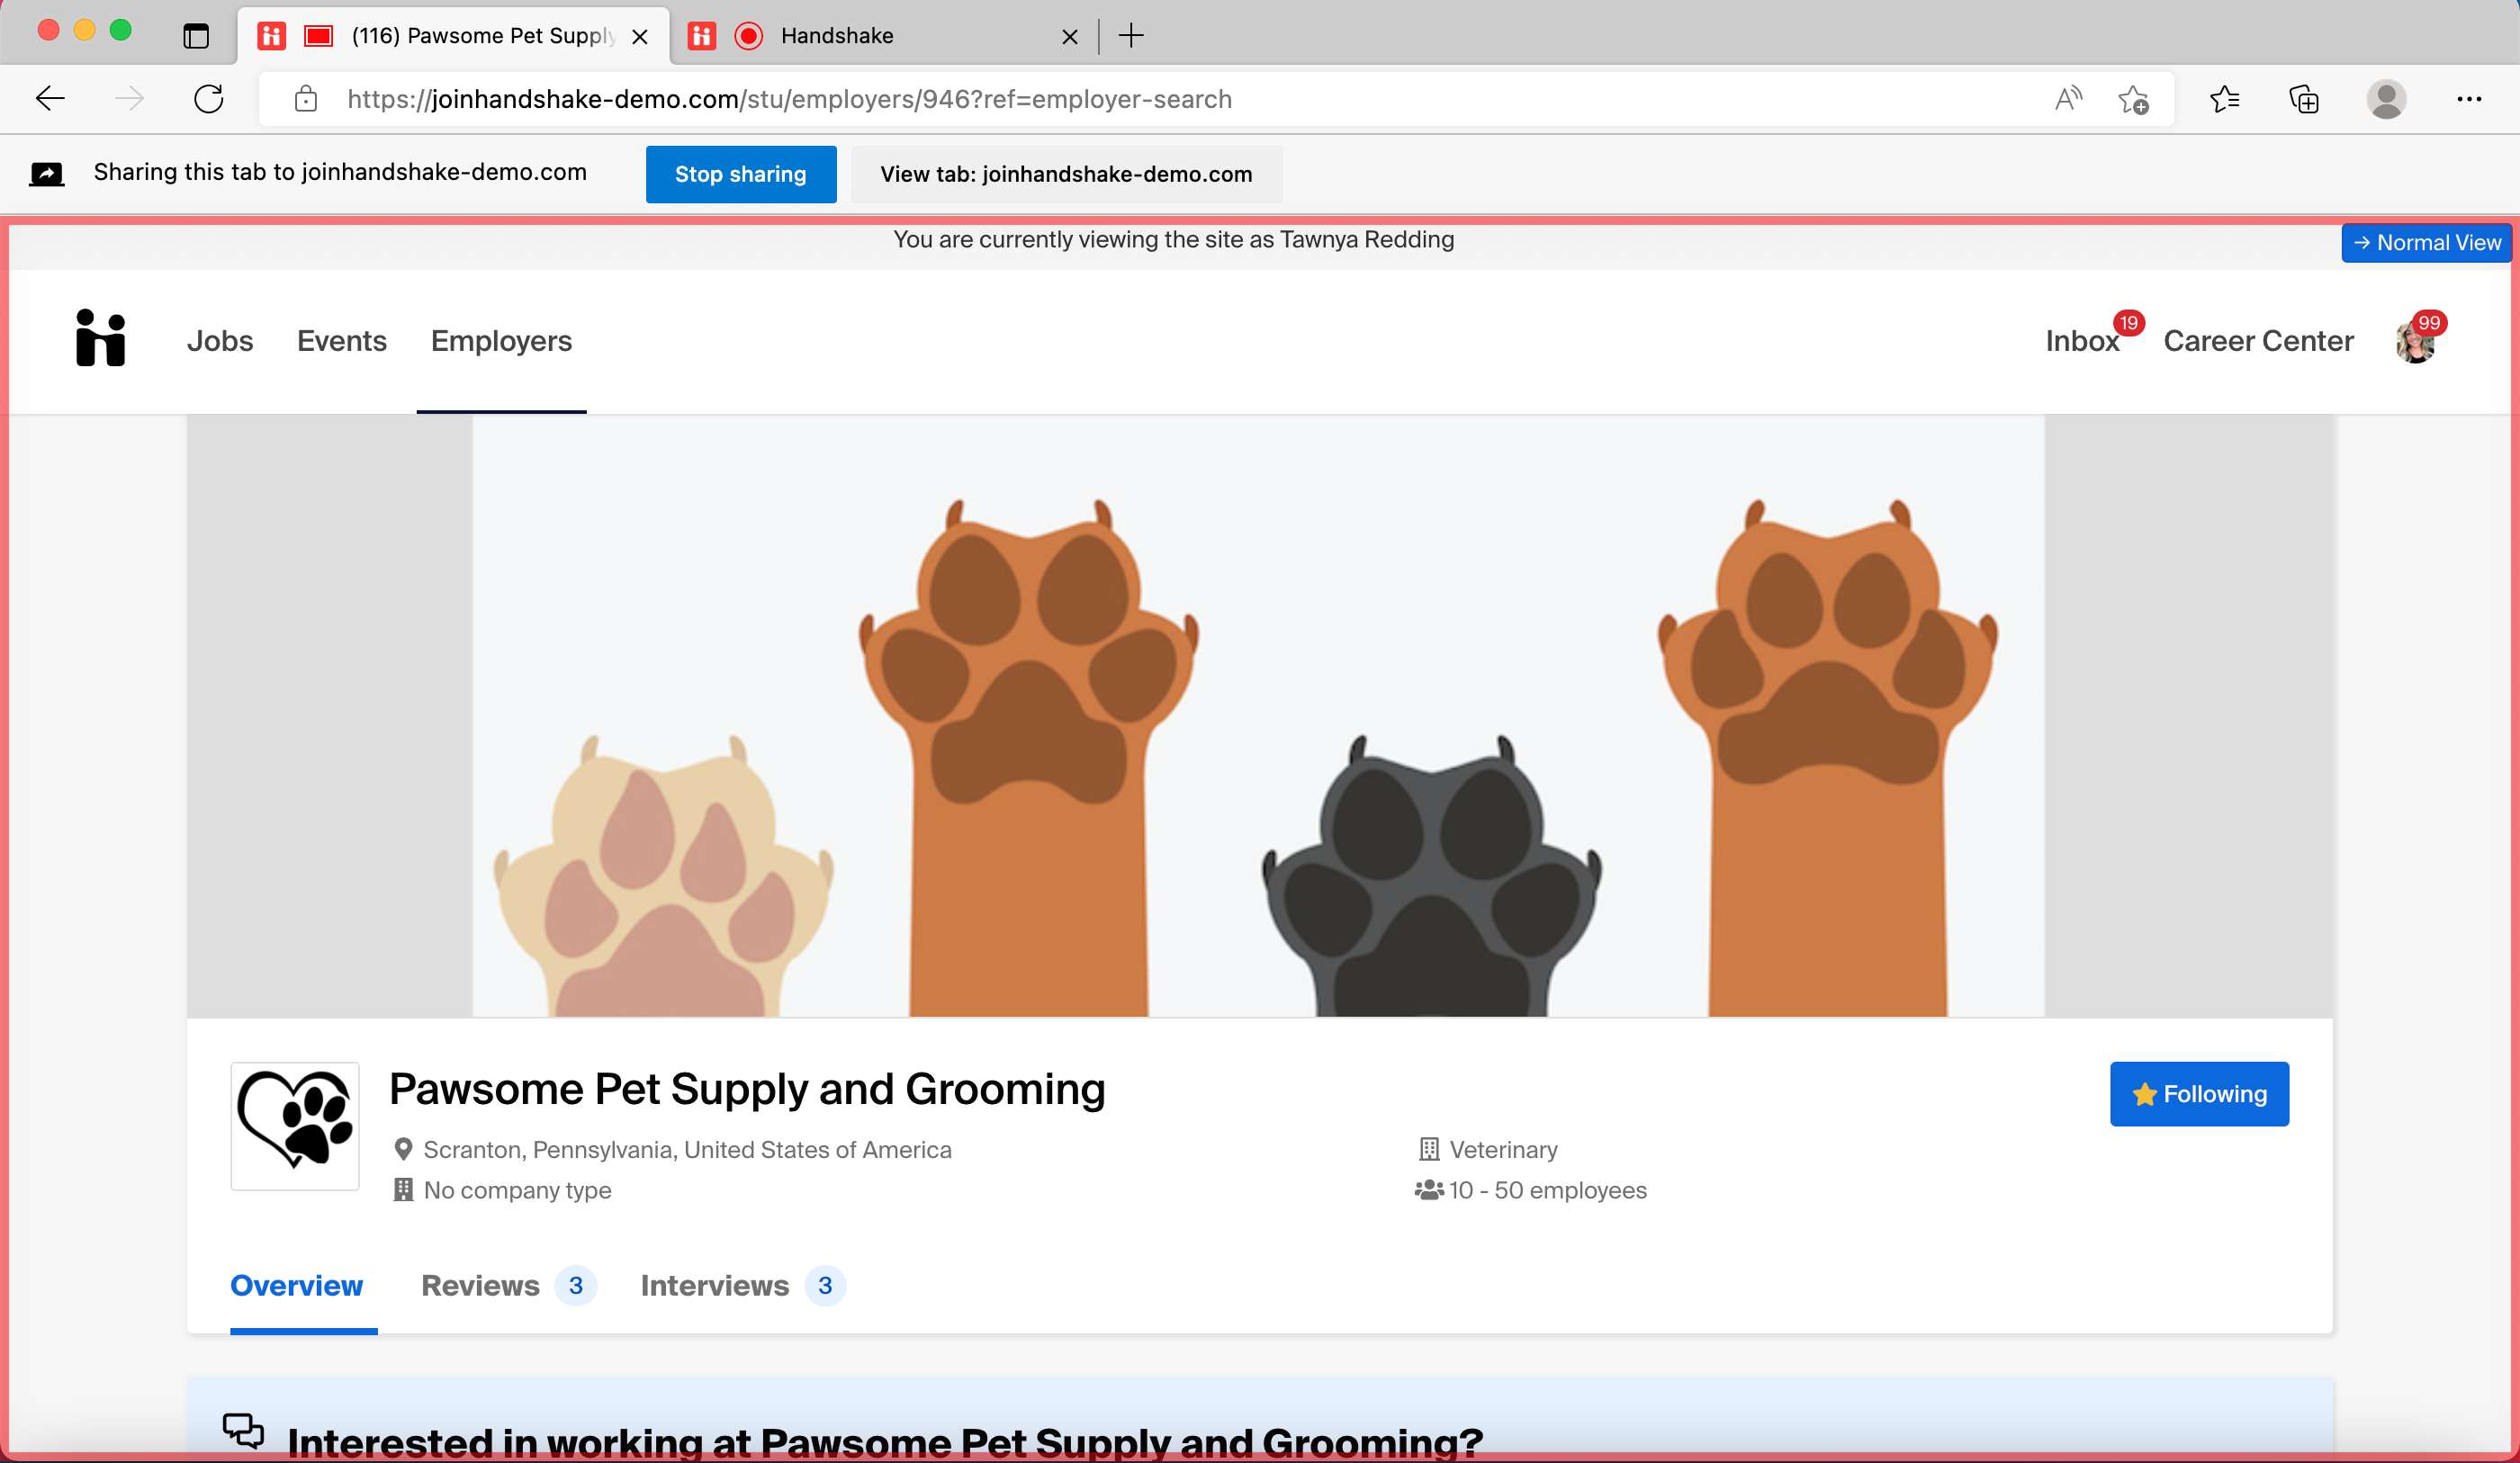2520x1463 pixels.
Task: Open the Inbox with 19 unread messages
Action: pyautogui.click(x=2081, y=341)
